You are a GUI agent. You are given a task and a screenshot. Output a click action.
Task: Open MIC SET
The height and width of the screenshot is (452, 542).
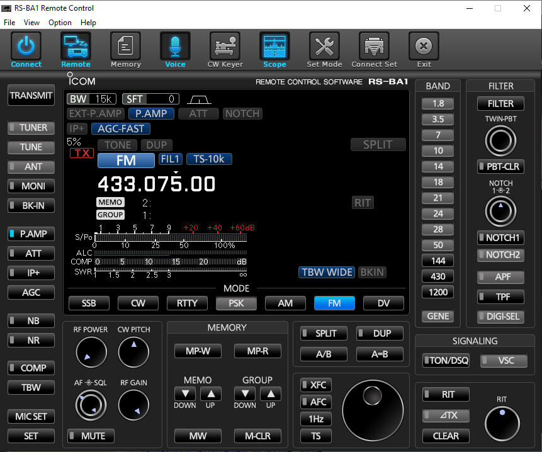click(x=31, y=417)
